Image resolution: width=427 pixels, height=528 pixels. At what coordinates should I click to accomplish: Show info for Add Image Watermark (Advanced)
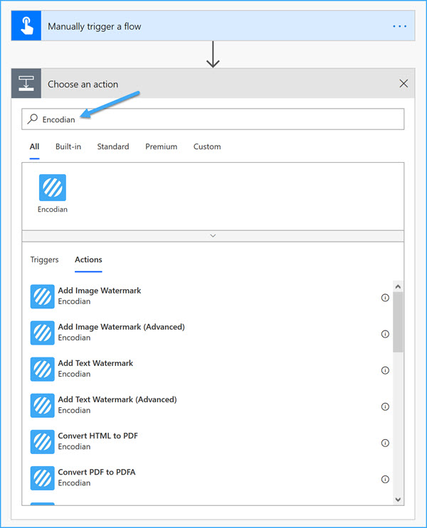(x=385, y=334)
